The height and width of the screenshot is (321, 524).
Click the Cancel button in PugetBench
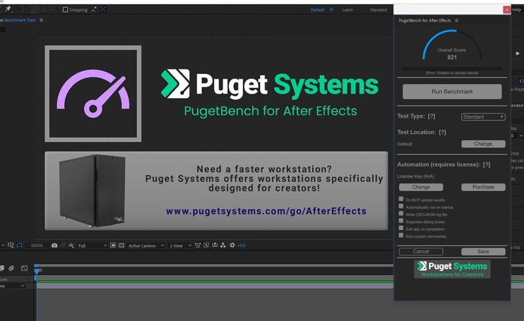pos(421,252)
